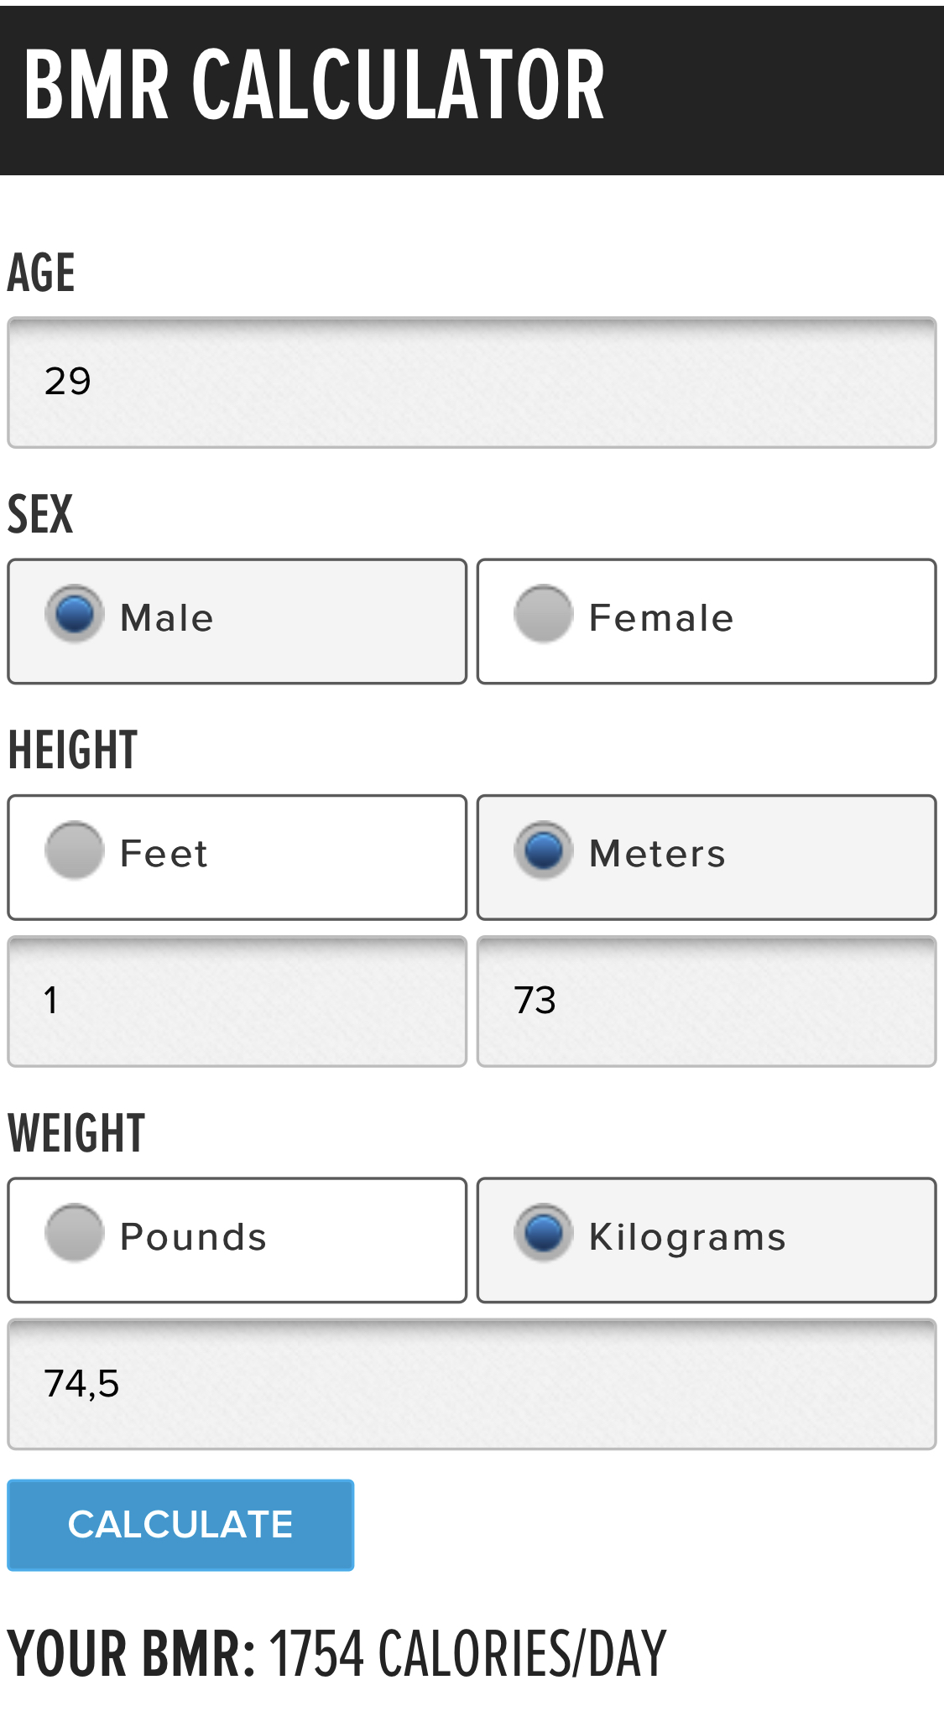Click the Pounds option label text

point(193,1237)
